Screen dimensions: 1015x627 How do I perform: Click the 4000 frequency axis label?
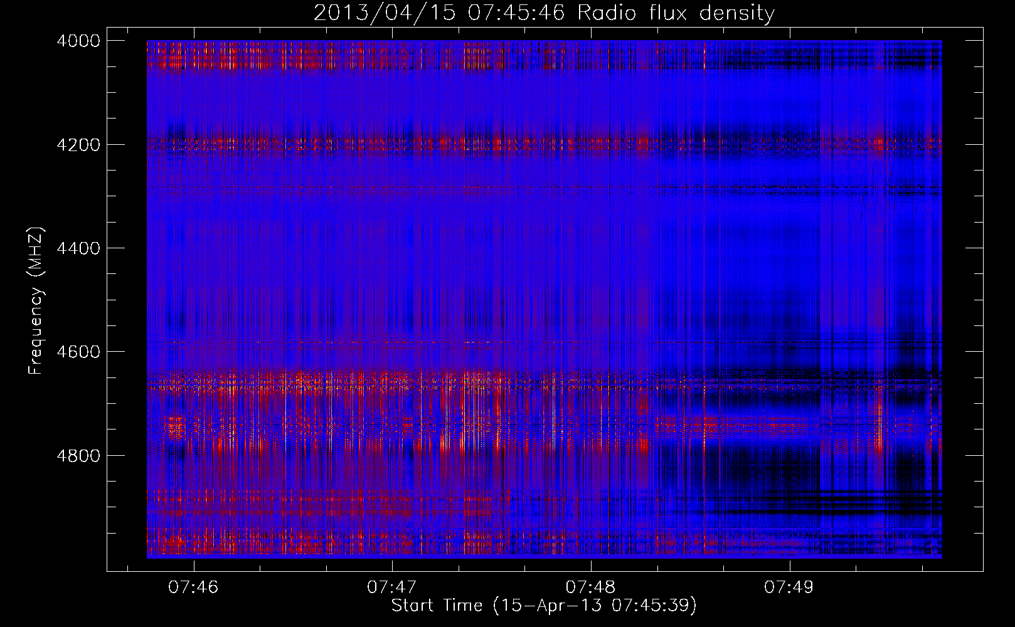[78, 41]
